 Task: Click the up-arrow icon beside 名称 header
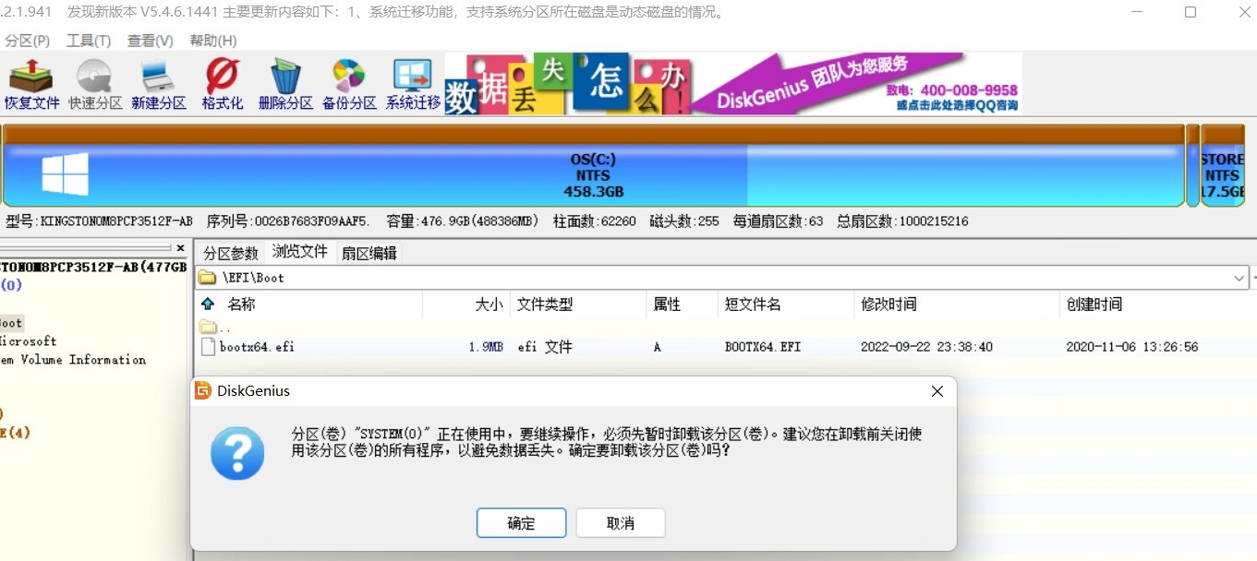point(207,304)
